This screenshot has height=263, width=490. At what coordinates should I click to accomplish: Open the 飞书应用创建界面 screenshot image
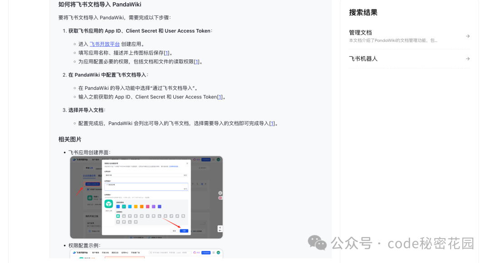pos(146,197)
